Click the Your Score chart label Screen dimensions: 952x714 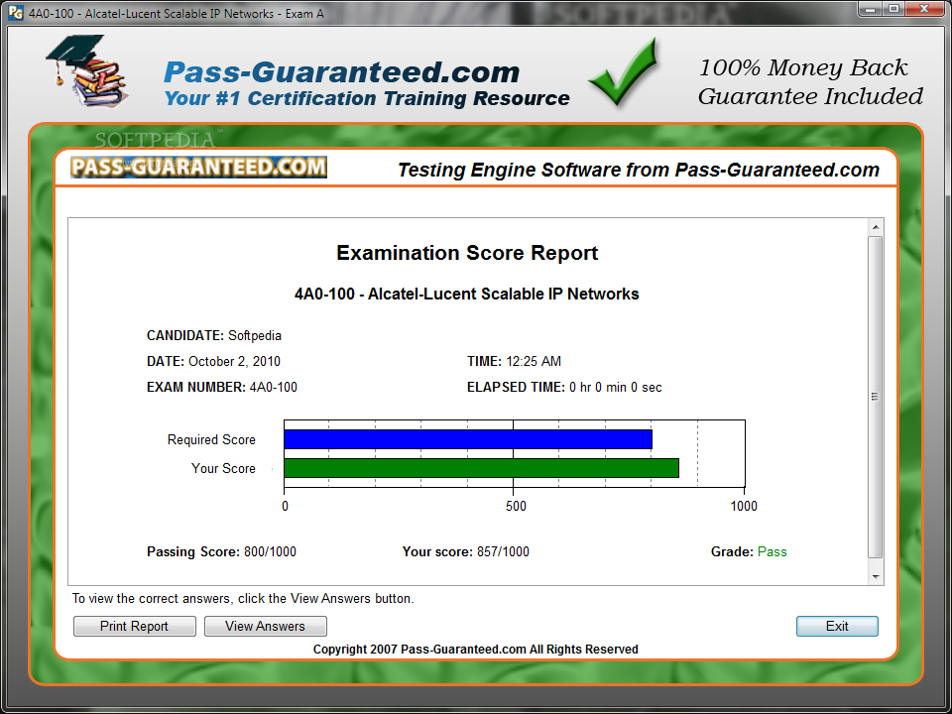pyautogui.click(x=223, y=469)
